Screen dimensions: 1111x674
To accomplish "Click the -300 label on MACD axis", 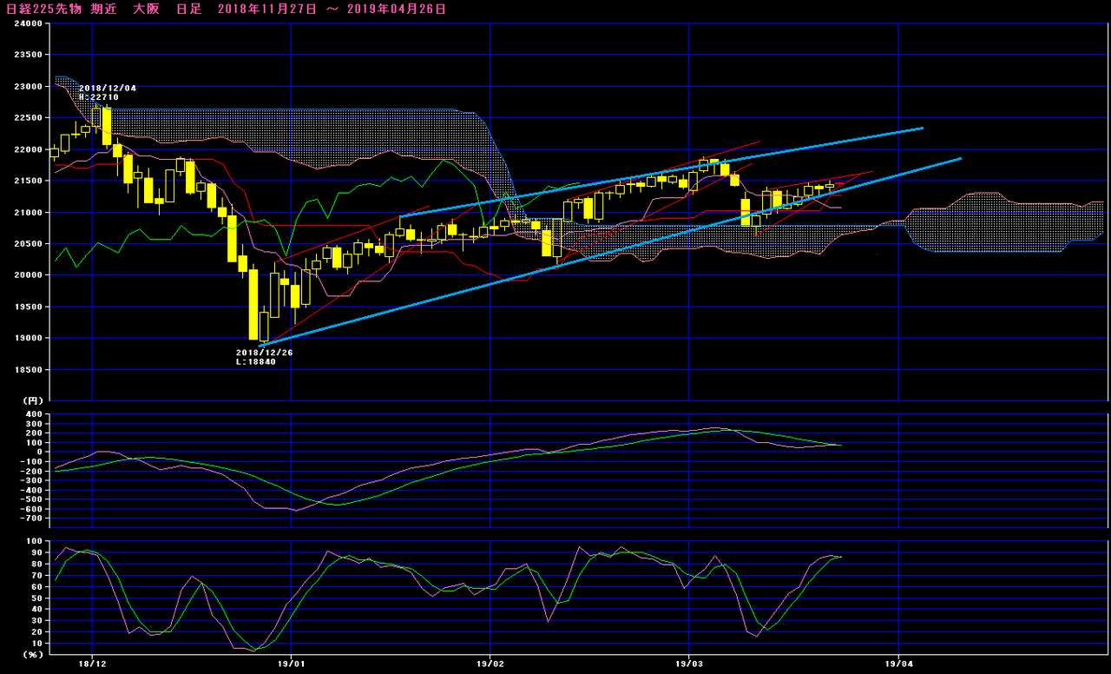I will [x=32, y=481].
